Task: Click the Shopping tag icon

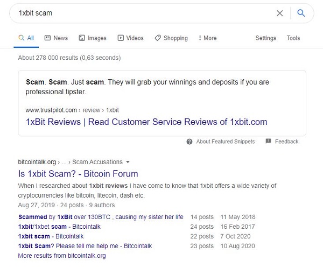Action: pos(158,38)
